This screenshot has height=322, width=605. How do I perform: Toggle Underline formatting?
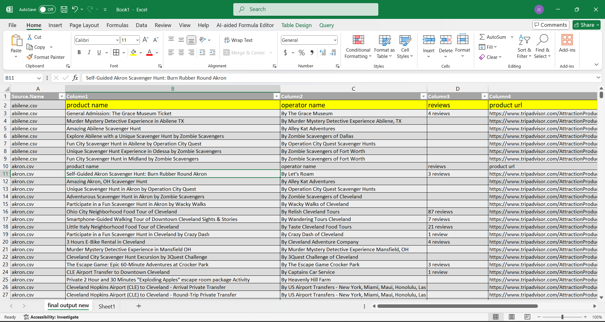point(99,53)
